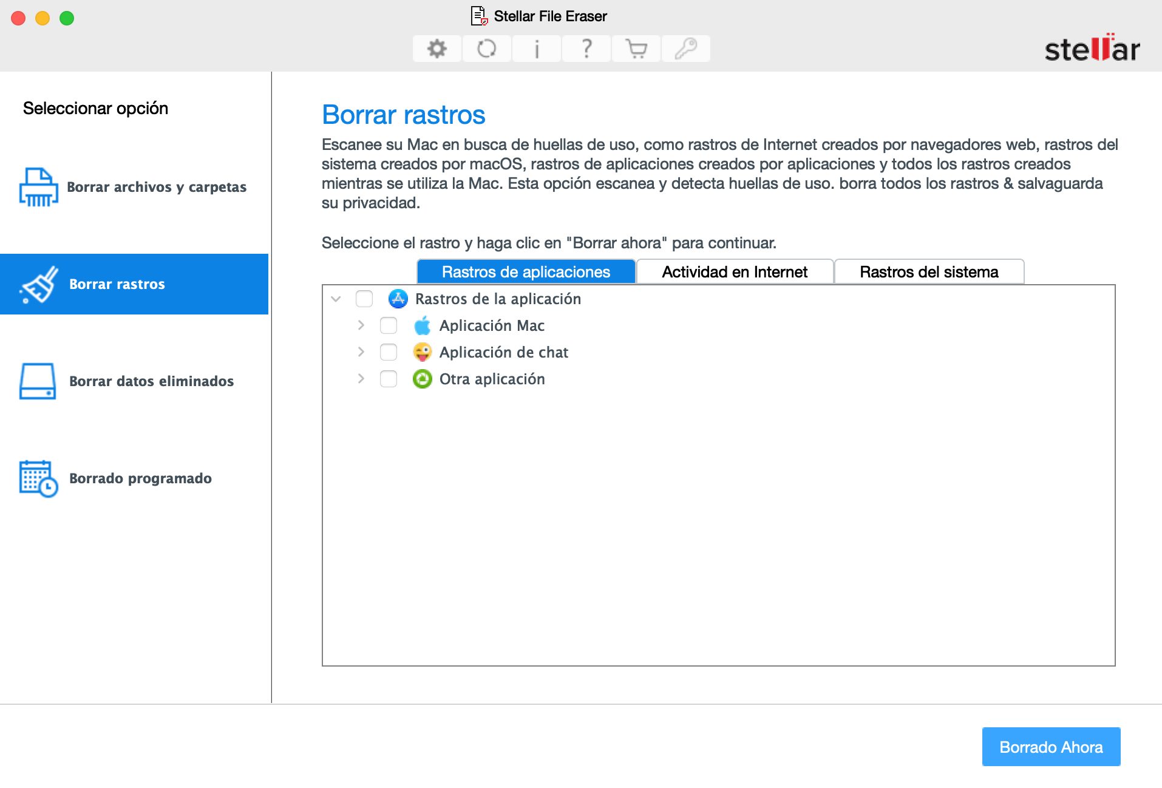The image size is (1162, 788).
Task: Open help question mark icon
Action: (x=586, y=49)
